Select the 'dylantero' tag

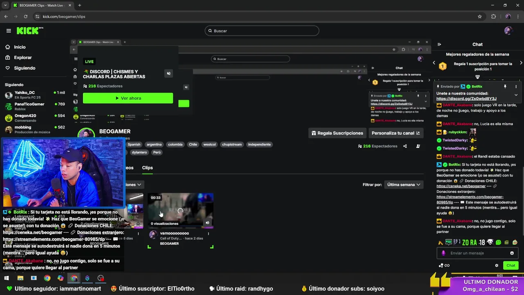coord(139,152)
